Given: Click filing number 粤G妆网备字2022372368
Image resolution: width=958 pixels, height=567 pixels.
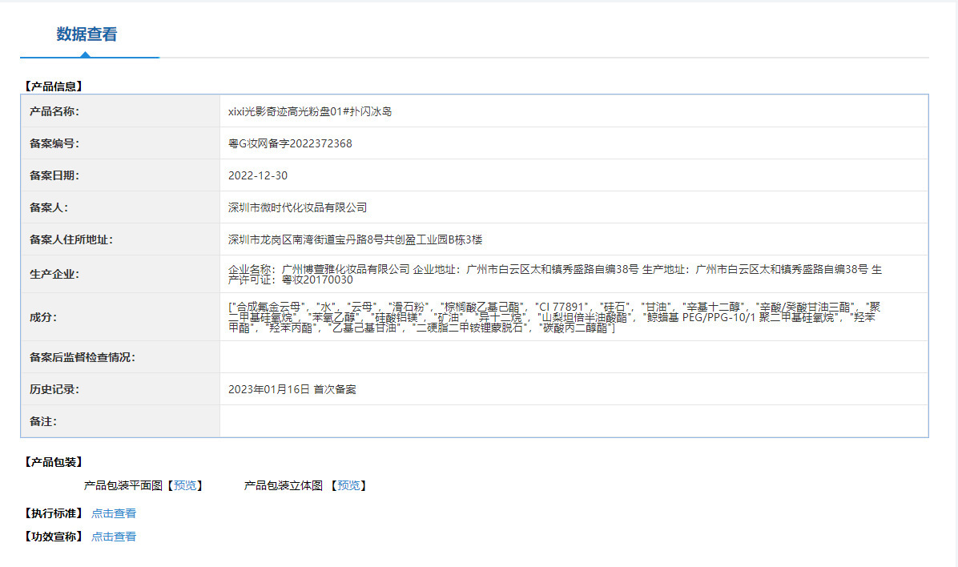Looking at the screenshot, I should pos(290,143).
